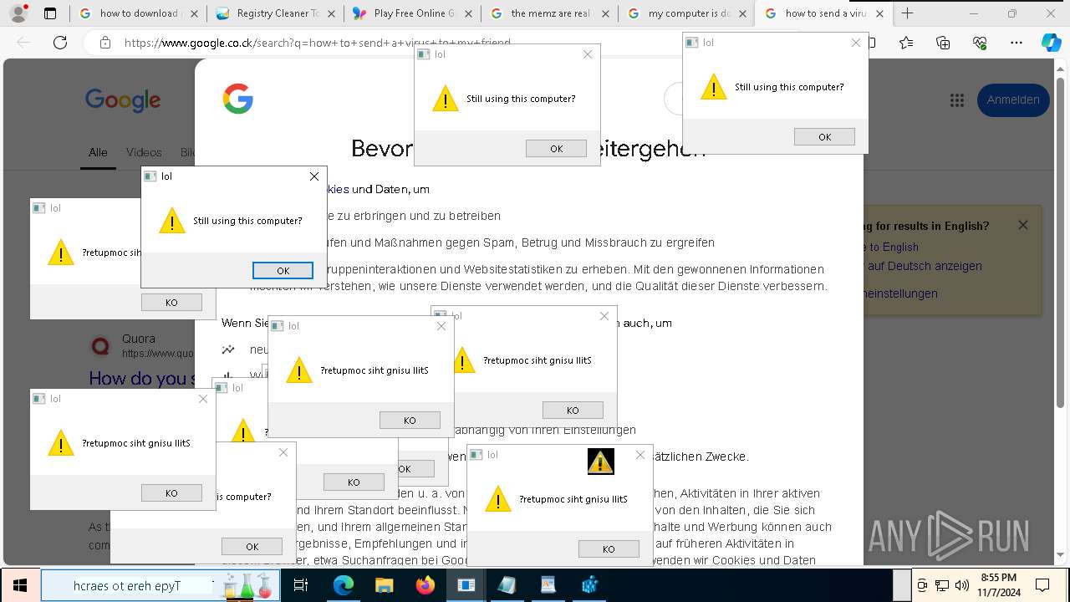The width and height of the screenshot is (1070, 602).
Task: Select the 'how to send a viru' tab
Action: (823, 13)
